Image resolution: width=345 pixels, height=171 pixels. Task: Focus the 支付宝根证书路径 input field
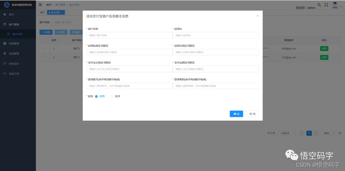[216, 69]
